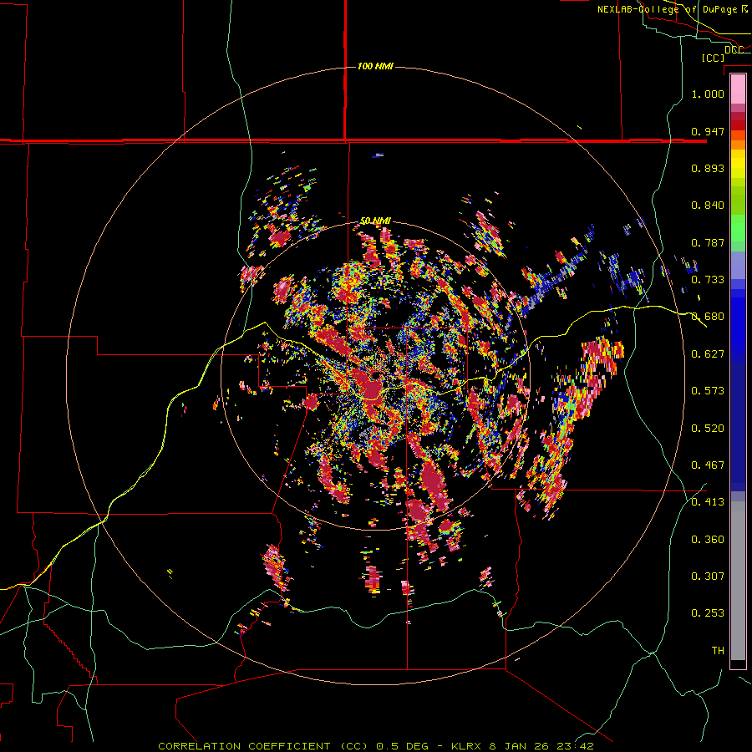Viewport: 752px width, 752px height.
Task: Click the 50 NMI range ring label
Action: point(375,221)
